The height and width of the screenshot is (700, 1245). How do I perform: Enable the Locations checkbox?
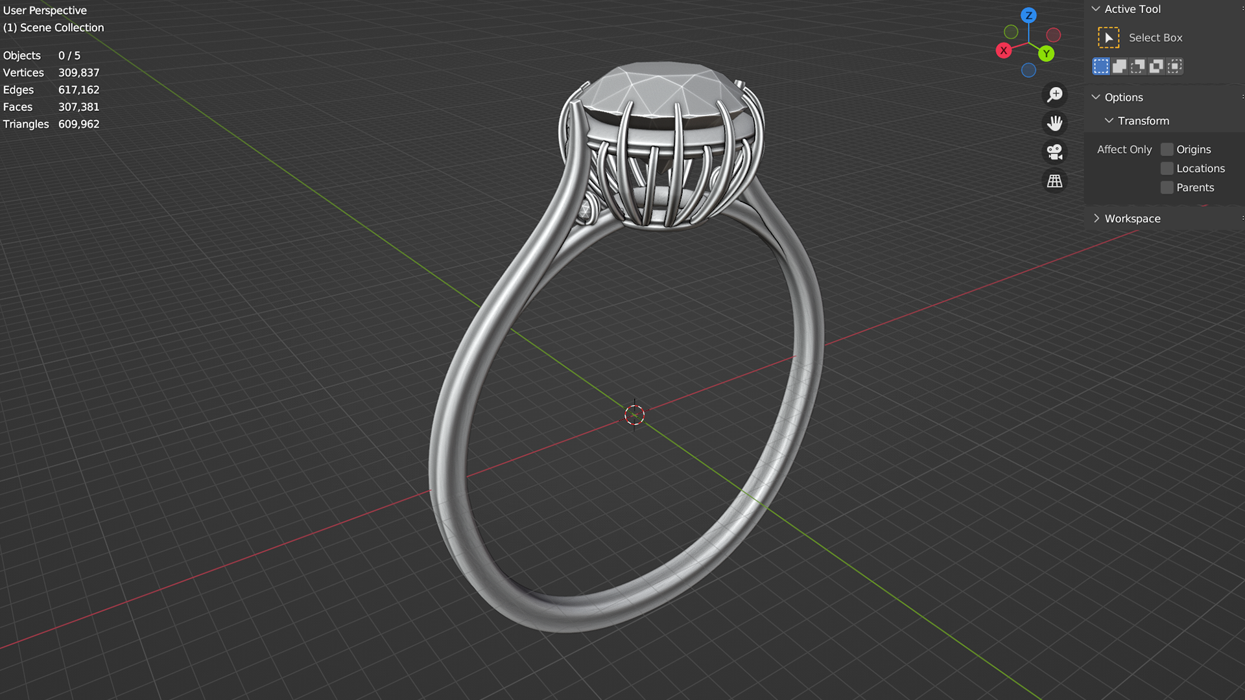[x=1167, y=169]
